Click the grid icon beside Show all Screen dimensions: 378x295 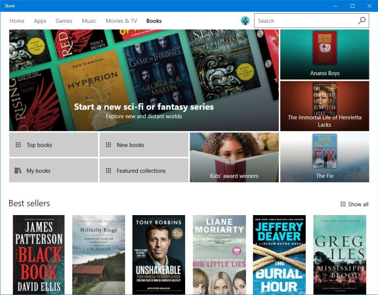coord(343,204)
